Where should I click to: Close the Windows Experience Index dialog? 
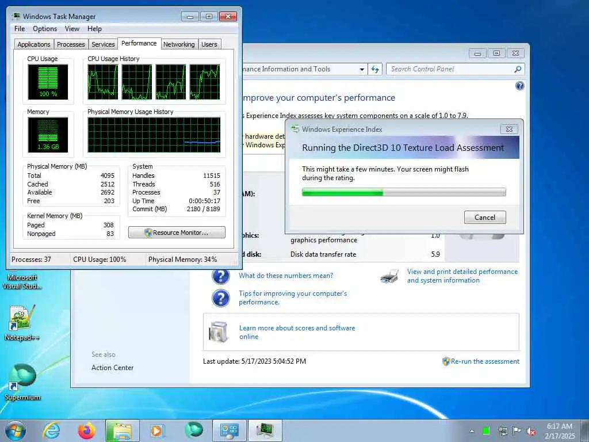tap(510, 129)
